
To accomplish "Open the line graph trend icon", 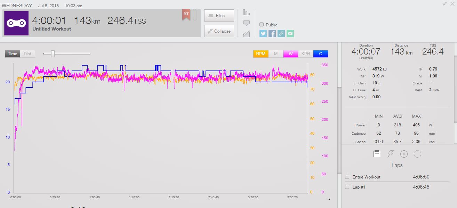I will click(x=246, y=34).
